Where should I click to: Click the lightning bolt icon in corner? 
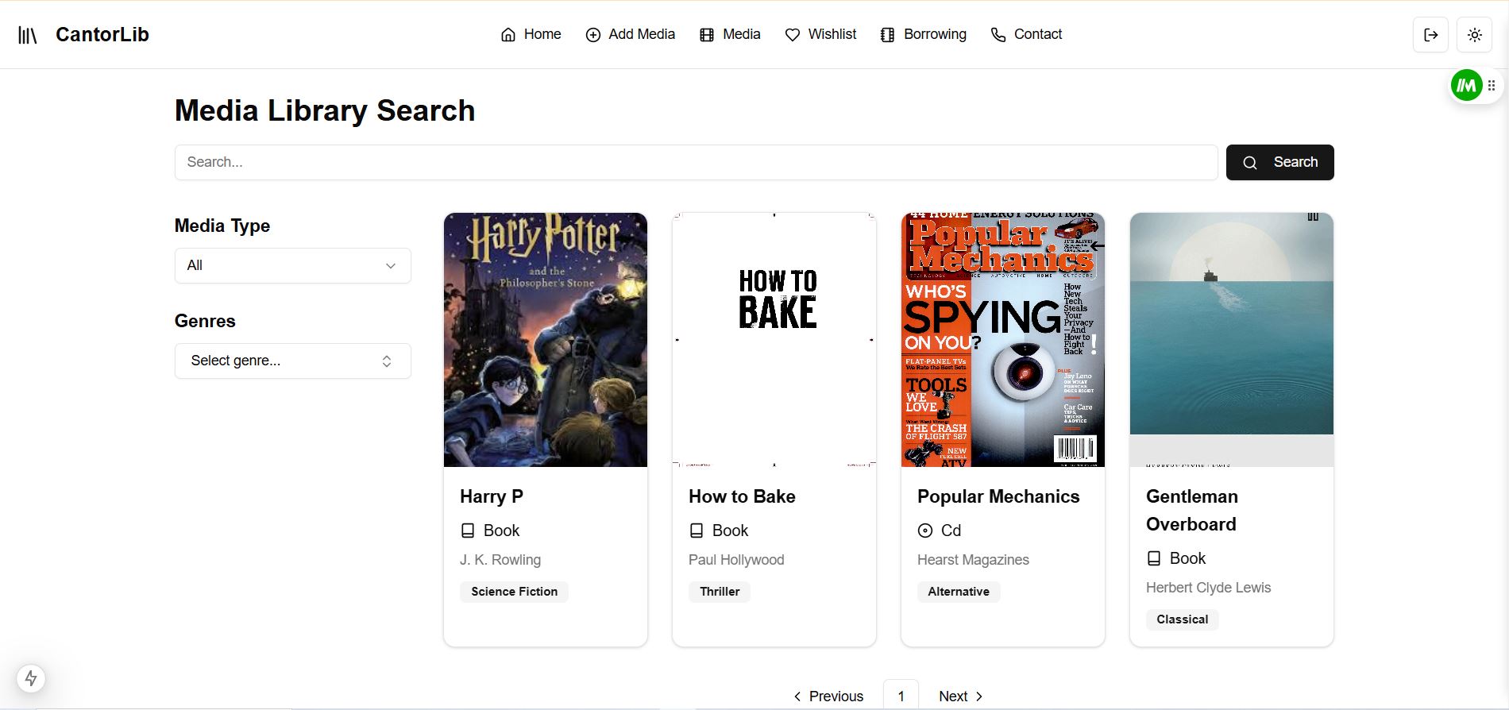tap(31, 678)
